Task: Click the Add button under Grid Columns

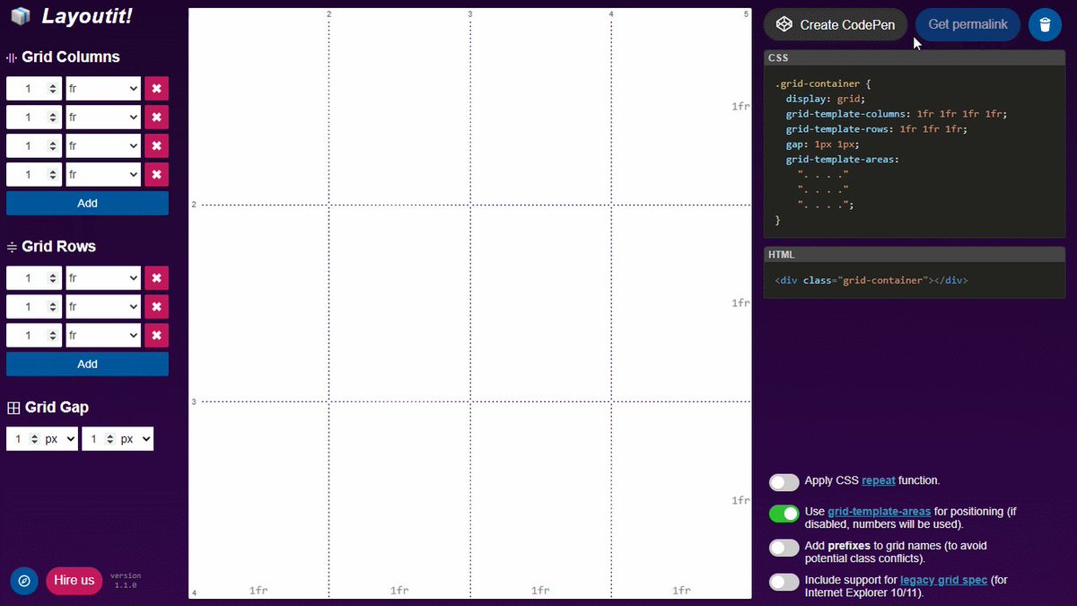Action: click(87, 203)
